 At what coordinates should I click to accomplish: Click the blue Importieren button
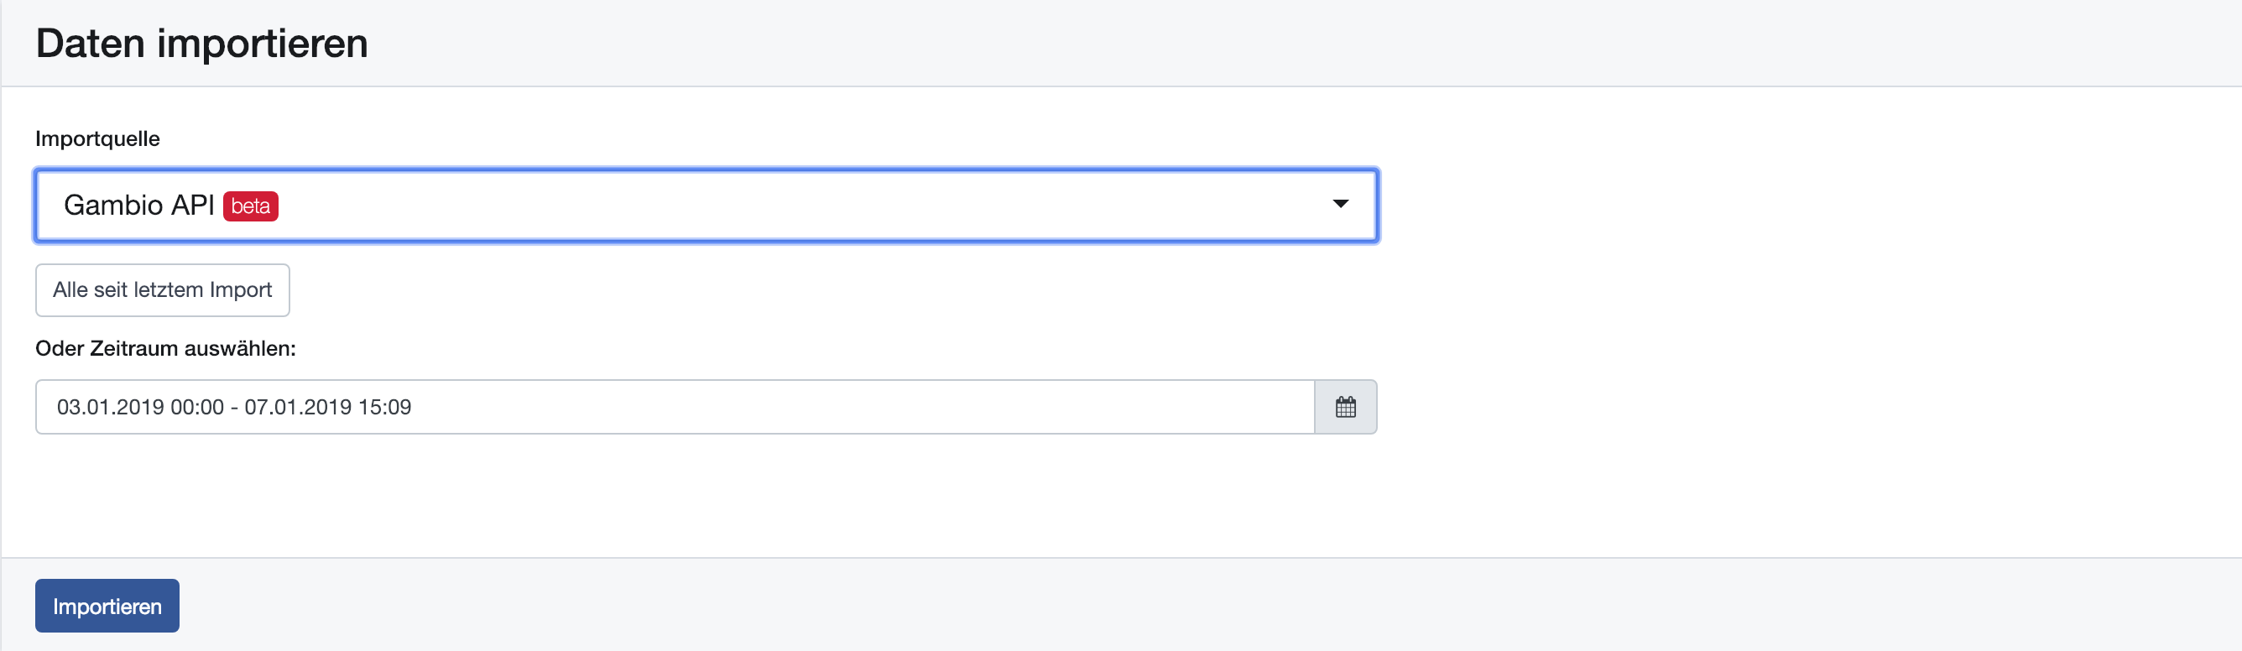tap(107, 606)
